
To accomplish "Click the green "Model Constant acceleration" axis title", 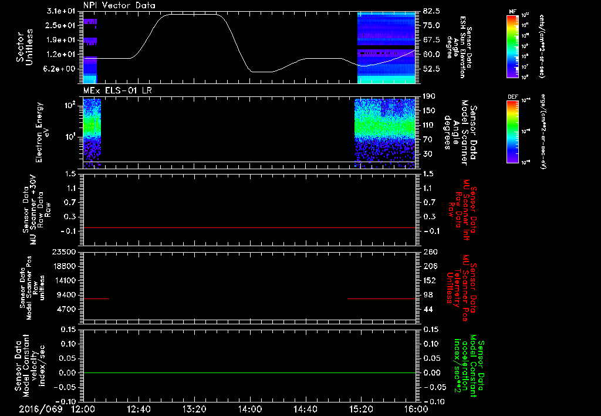I will pos(469,367).
